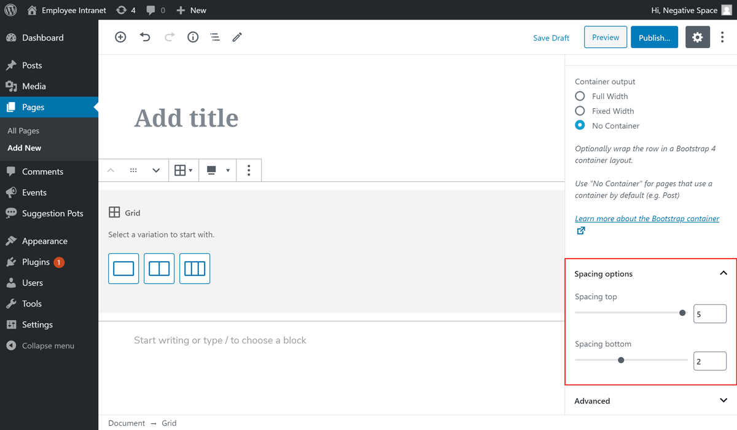Open the grid layout type dropdown
The image size is (737, 430).
[183, 171]
